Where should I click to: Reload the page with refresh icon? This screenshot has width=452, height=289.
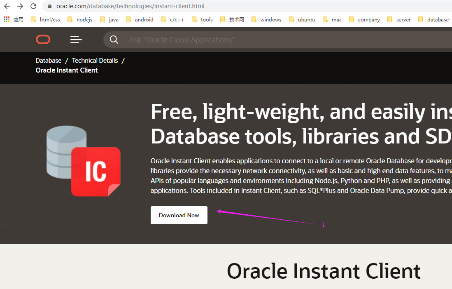coord(33,6)
